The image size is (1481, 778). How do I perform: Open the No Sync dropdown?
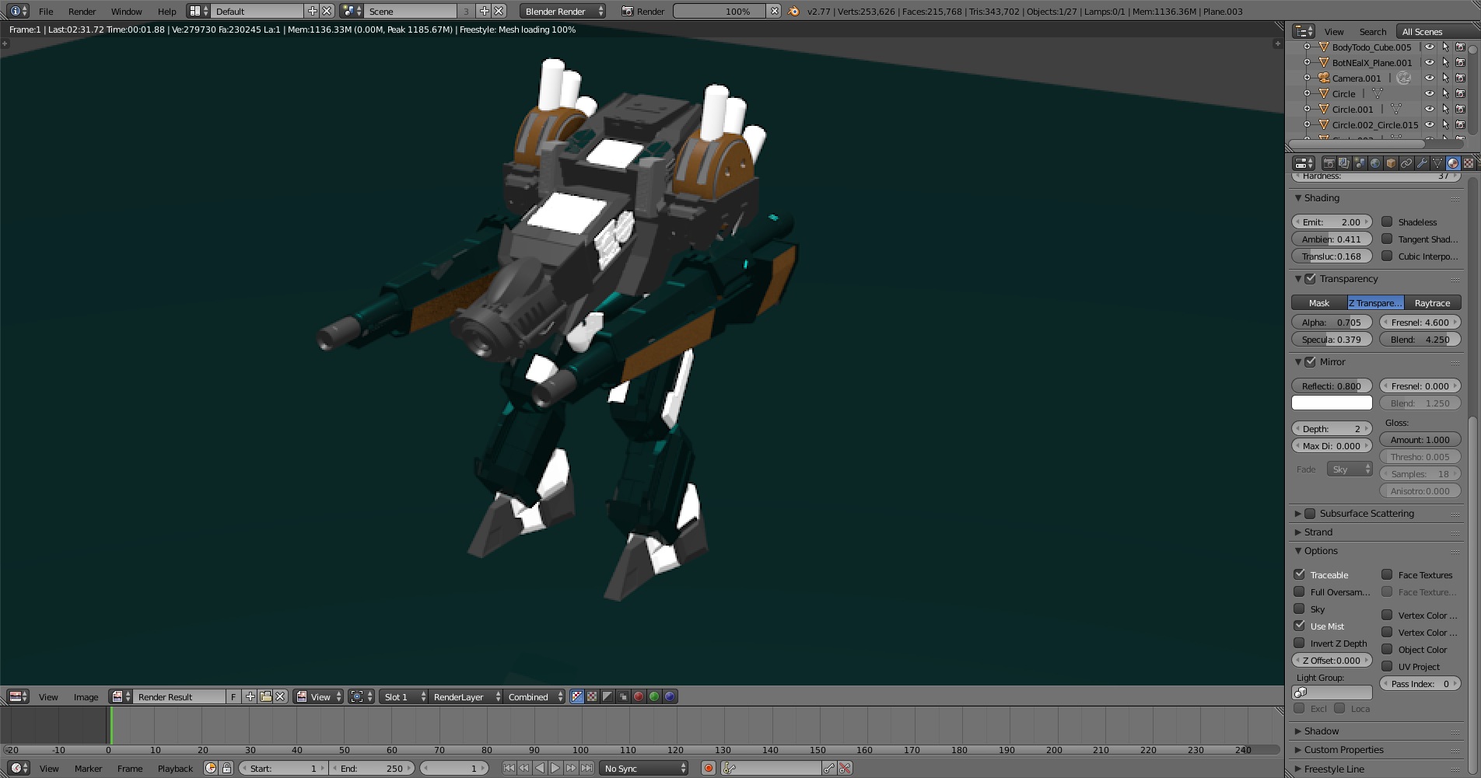click(x=645, y=768)
